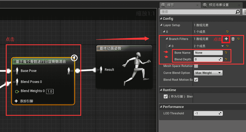Collapse the Config section
Screen dimensions: 246x132
coord(161,19)
